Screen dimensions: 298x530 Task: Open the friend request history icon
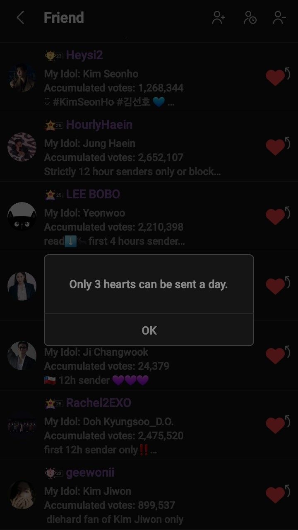tap(250, 18)
